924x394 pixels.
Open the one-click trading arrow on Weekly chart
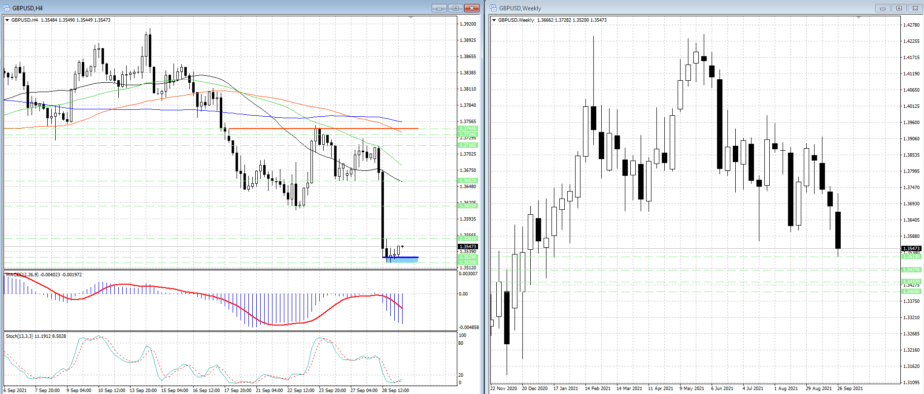(x=494, y=20)
